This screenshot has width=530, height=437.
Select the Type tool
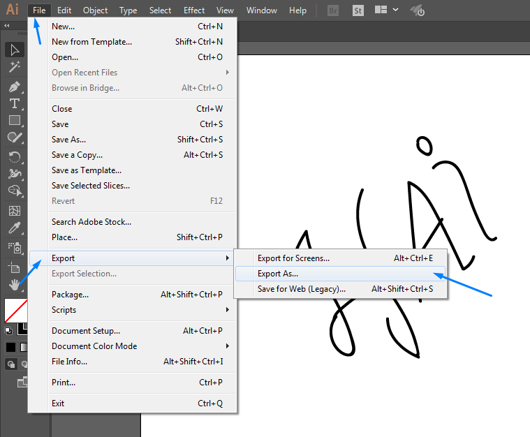pos(14,103)
